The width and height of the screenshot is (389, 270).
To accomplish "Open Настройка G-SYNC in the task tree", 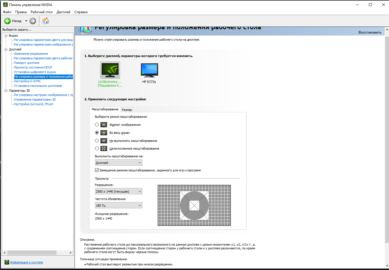I will point(27,81).
